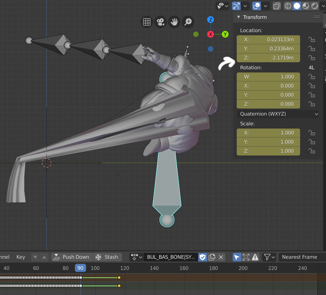Switch to orthographic grid view icon
Viewport: 326px width, 295px height.
coord(147,22)
